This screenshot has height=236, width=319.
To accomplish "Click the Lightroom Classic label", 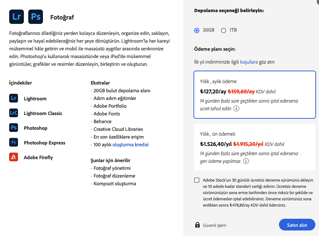I will [x=43, y=113].
